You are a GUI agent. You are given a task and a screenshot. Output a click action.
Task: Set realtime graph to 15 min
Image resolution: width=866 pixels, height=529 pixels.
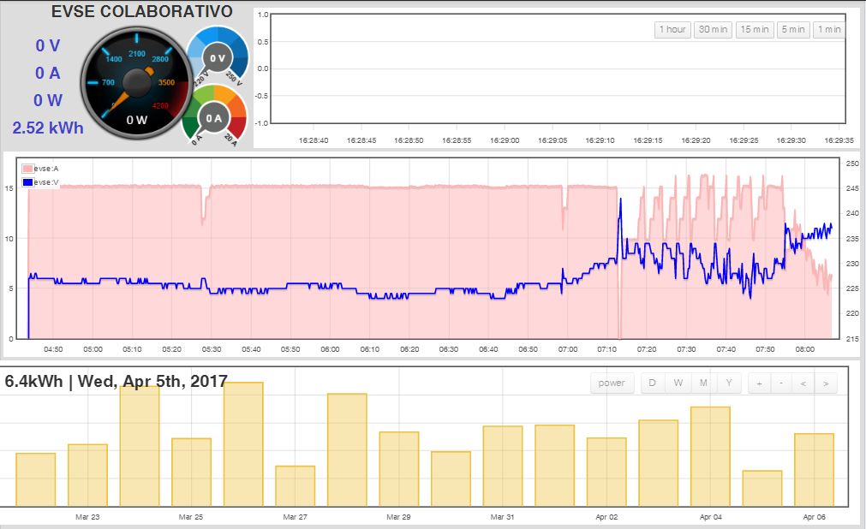click(x=754, y=30)
